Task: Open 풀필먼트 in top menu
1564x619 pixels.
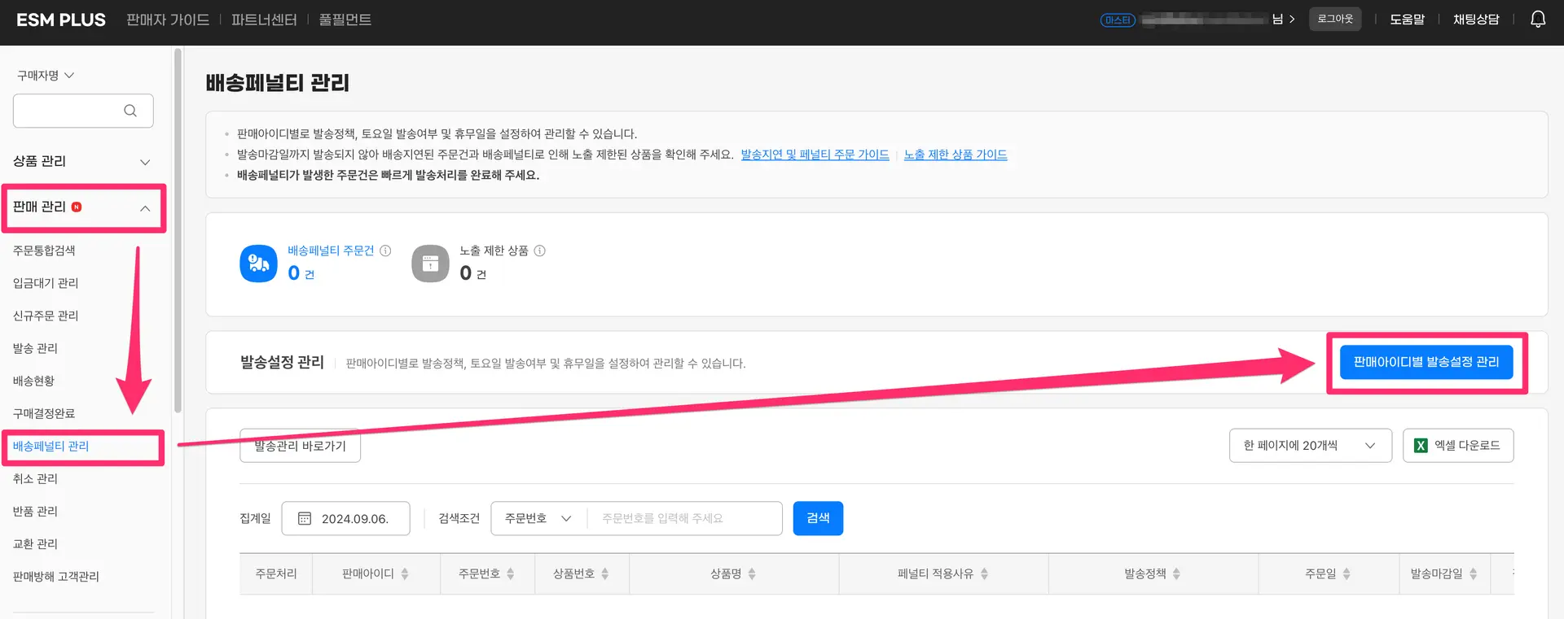Action: [345, 20]
